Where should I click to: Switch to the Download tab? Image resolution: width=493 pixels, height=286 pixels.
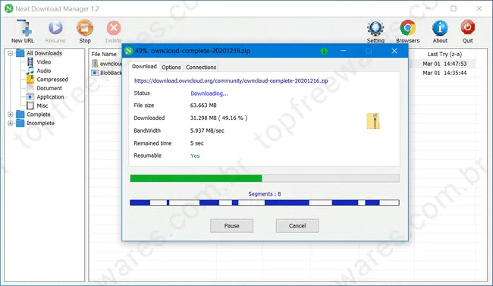tap(144, 67)
